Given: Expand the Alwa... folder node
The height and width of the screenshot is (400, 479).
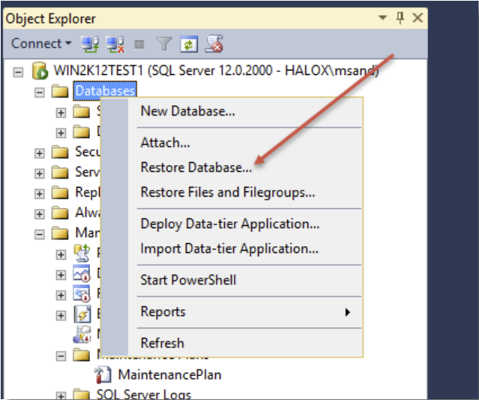Looking at the screenshot, I should tap(40, 214).
